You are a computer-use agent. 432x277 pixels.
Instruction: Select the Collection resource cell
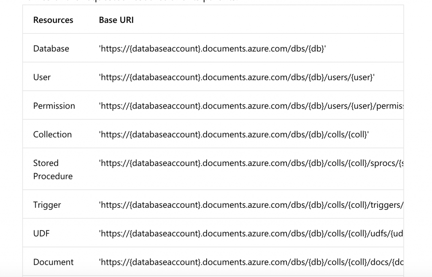pyautogui.click(x=52, y=134)
